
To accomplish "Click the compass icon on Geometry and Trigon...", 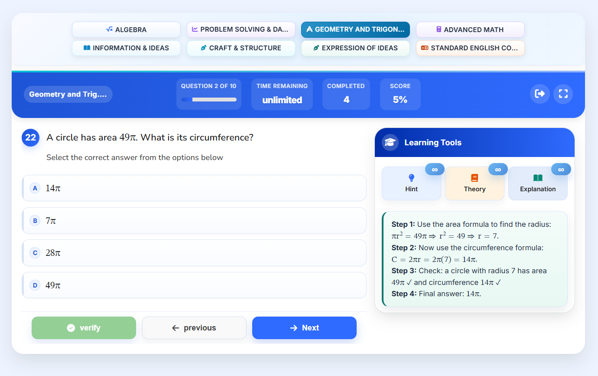I will pos(309,29).
